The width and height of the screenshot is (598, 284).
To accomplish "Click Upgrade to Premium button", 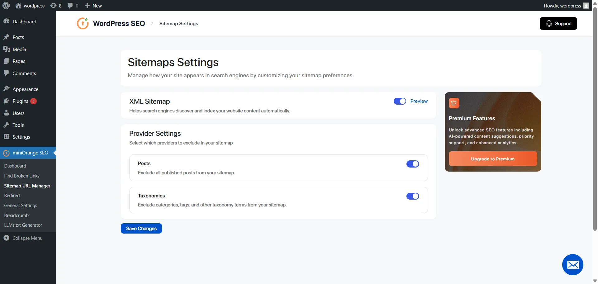I will 493,159.
